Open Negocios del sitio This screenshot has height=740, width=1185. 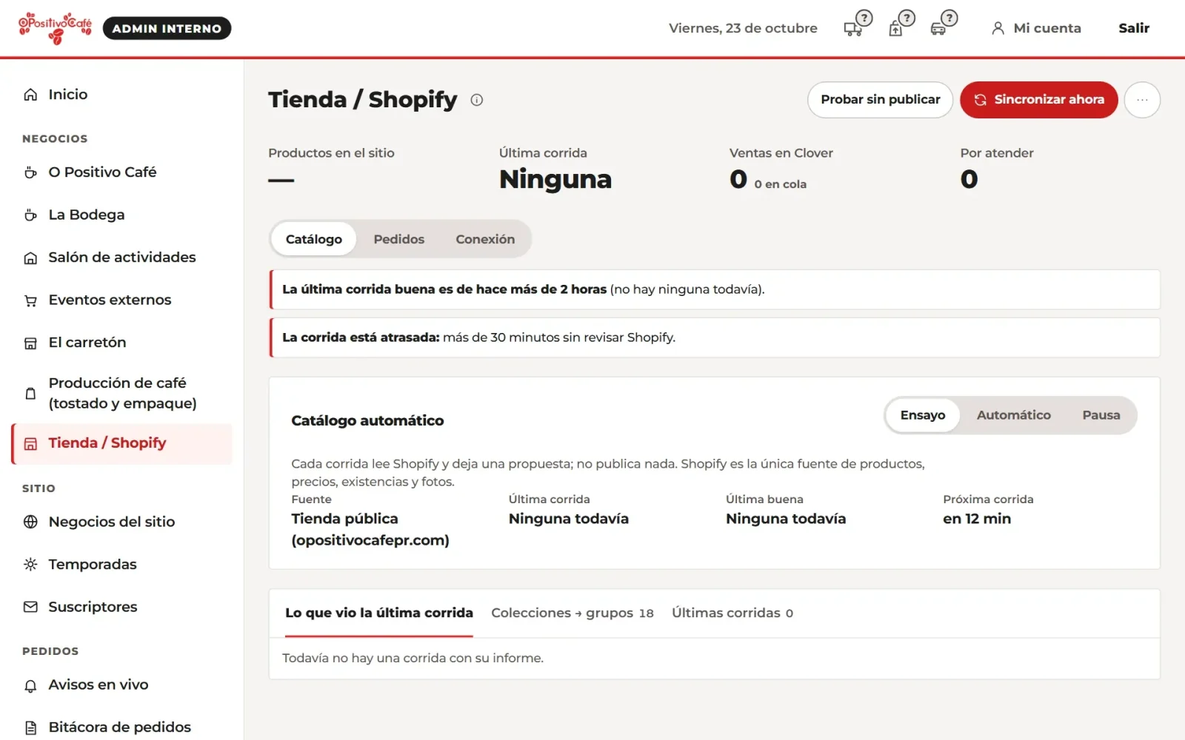tap(121, 522)
